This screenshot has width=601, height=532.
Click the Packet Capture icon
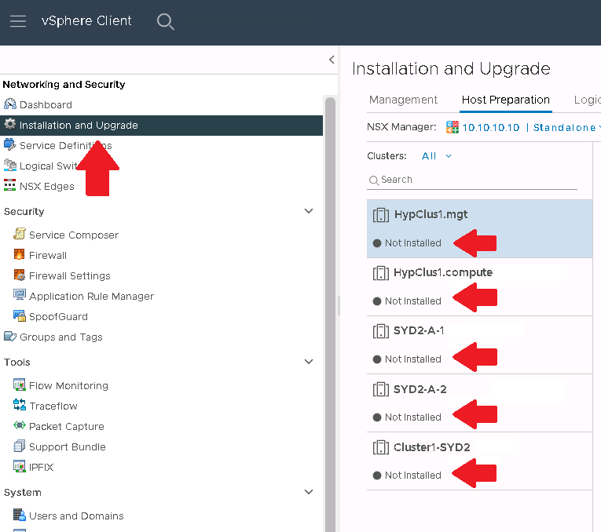pyautogui.click(x=20, y=425)
